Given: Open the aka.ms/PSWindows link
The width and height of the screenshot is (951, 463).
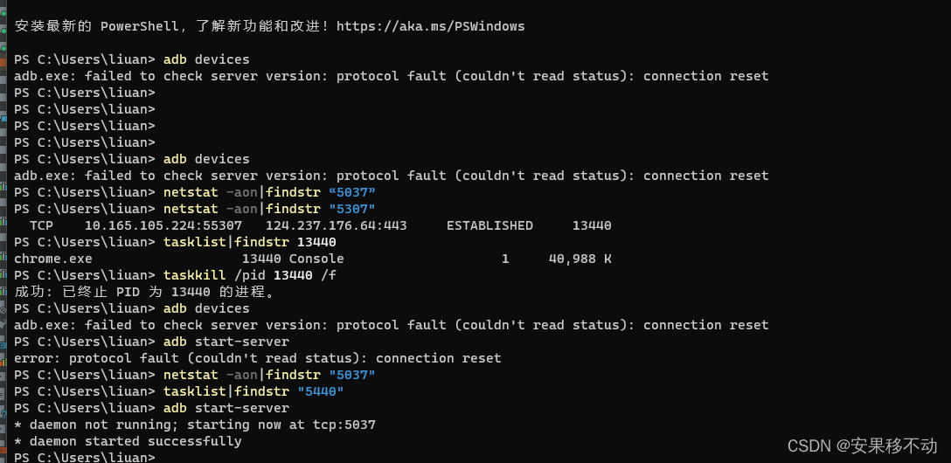Looking at the screenshot, I should (431, 26).
